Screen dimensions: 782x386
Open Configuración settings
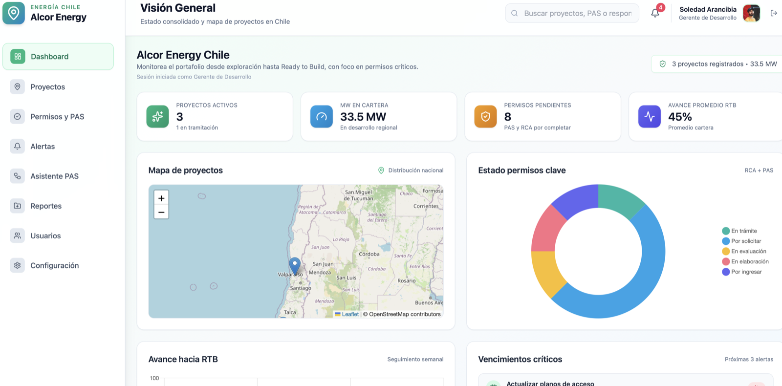(x=58, y=266)
